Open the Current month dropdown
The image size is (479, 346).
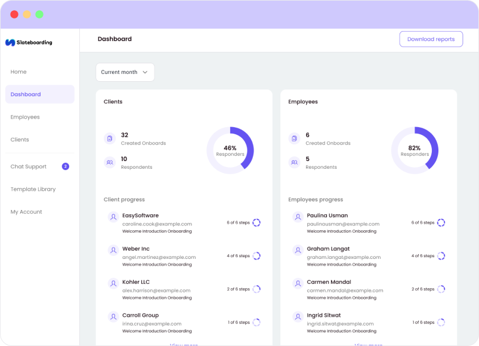pyautogui.click(x=125, y=72)
